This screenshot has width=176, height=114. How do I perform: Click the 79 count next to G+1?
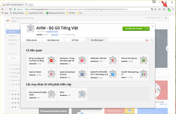point(152,40)
